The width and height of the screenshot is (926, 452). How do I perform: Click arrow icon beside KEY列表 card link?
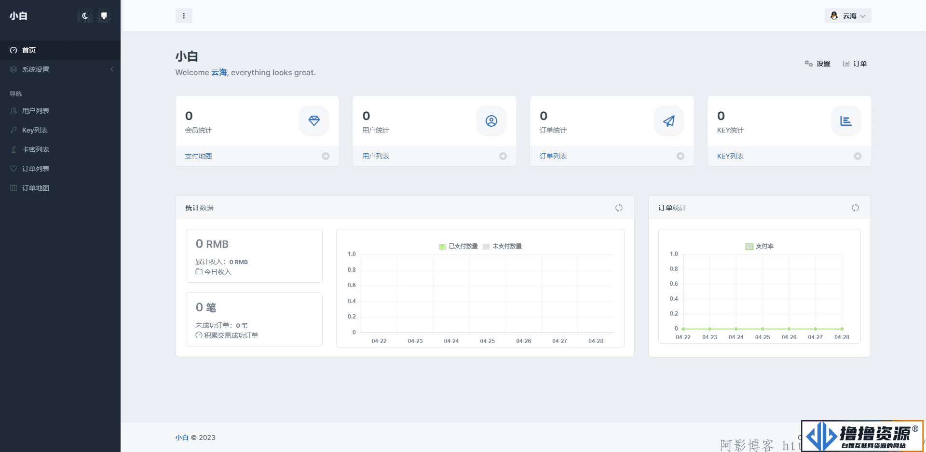pos(858,156)
